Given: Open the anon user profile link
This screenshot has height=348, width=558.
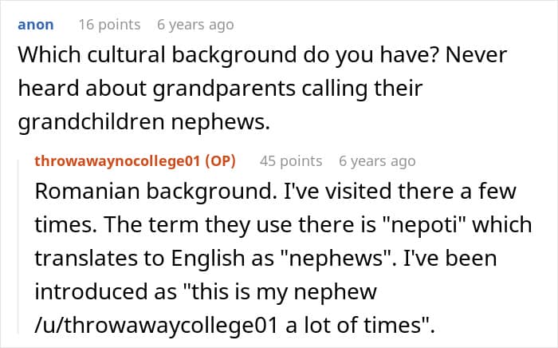Looking at the screenshot, I should click(x=35, y=25).
